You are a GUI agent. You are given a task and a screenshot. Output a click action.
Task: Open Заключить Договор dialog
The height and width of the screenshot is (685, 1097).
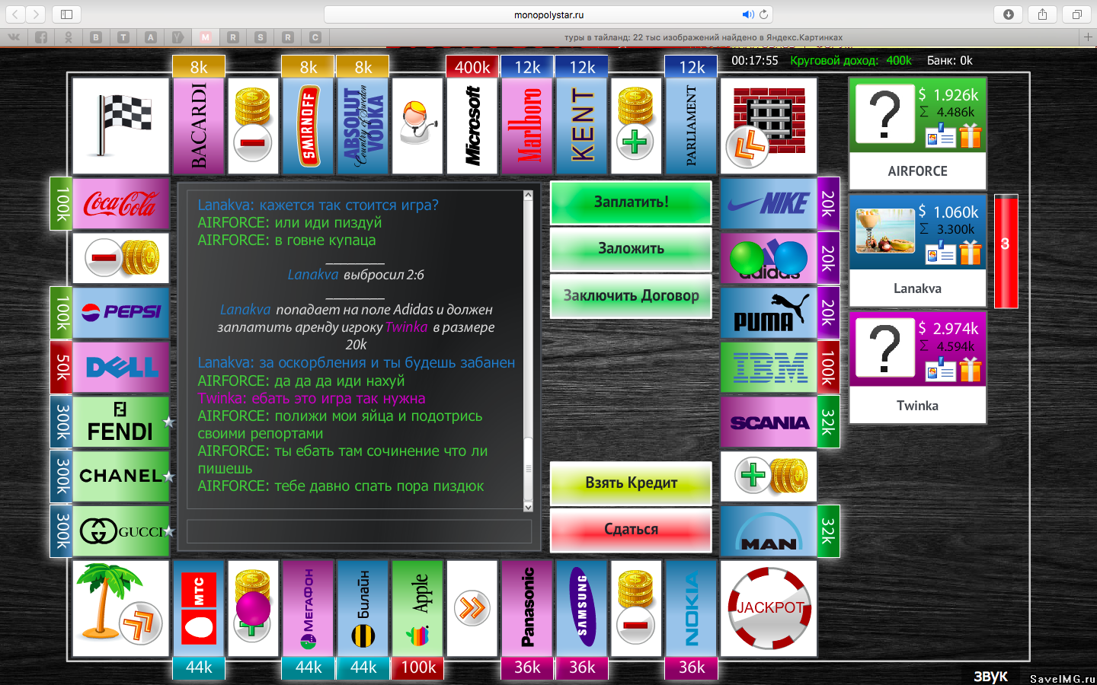(631, 296)
